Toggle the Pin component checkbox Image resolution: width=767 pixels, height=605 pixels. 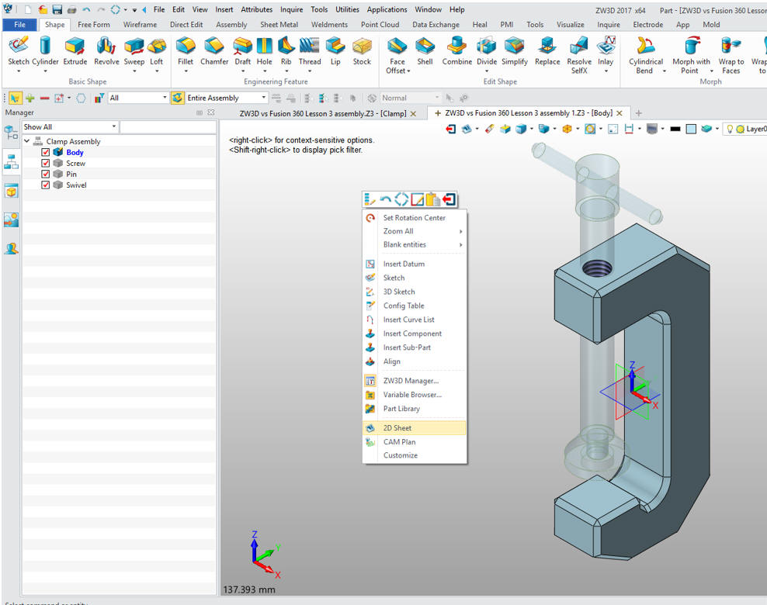[x=46, y=175]
